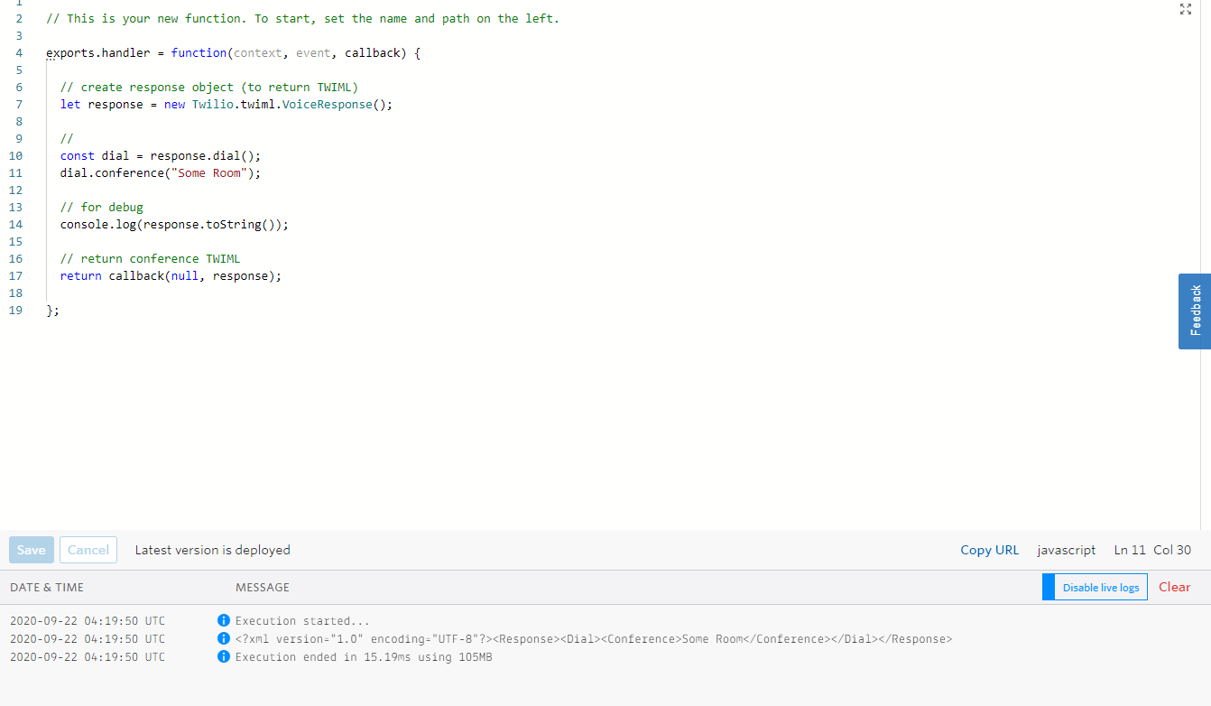Clear the log output
The width and height of the screenshot is (1211, 706).
1175,587
